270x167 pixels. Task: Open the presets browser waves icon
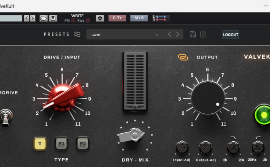pos(77,34)
